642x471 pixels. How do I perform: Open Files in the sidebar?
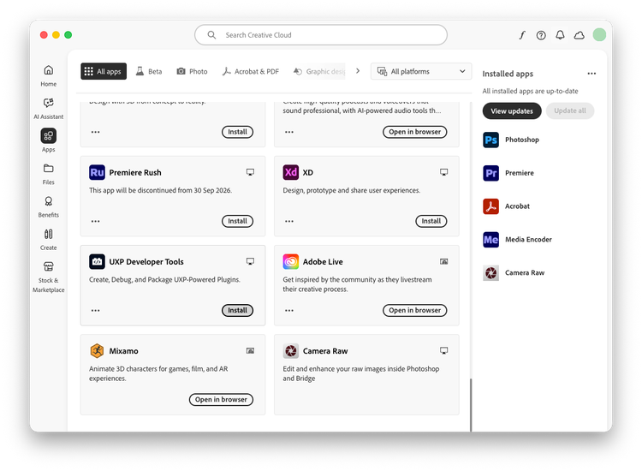48,174
